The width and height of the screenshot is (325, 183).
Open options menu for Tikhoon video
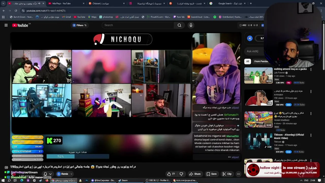coord(311,135)
